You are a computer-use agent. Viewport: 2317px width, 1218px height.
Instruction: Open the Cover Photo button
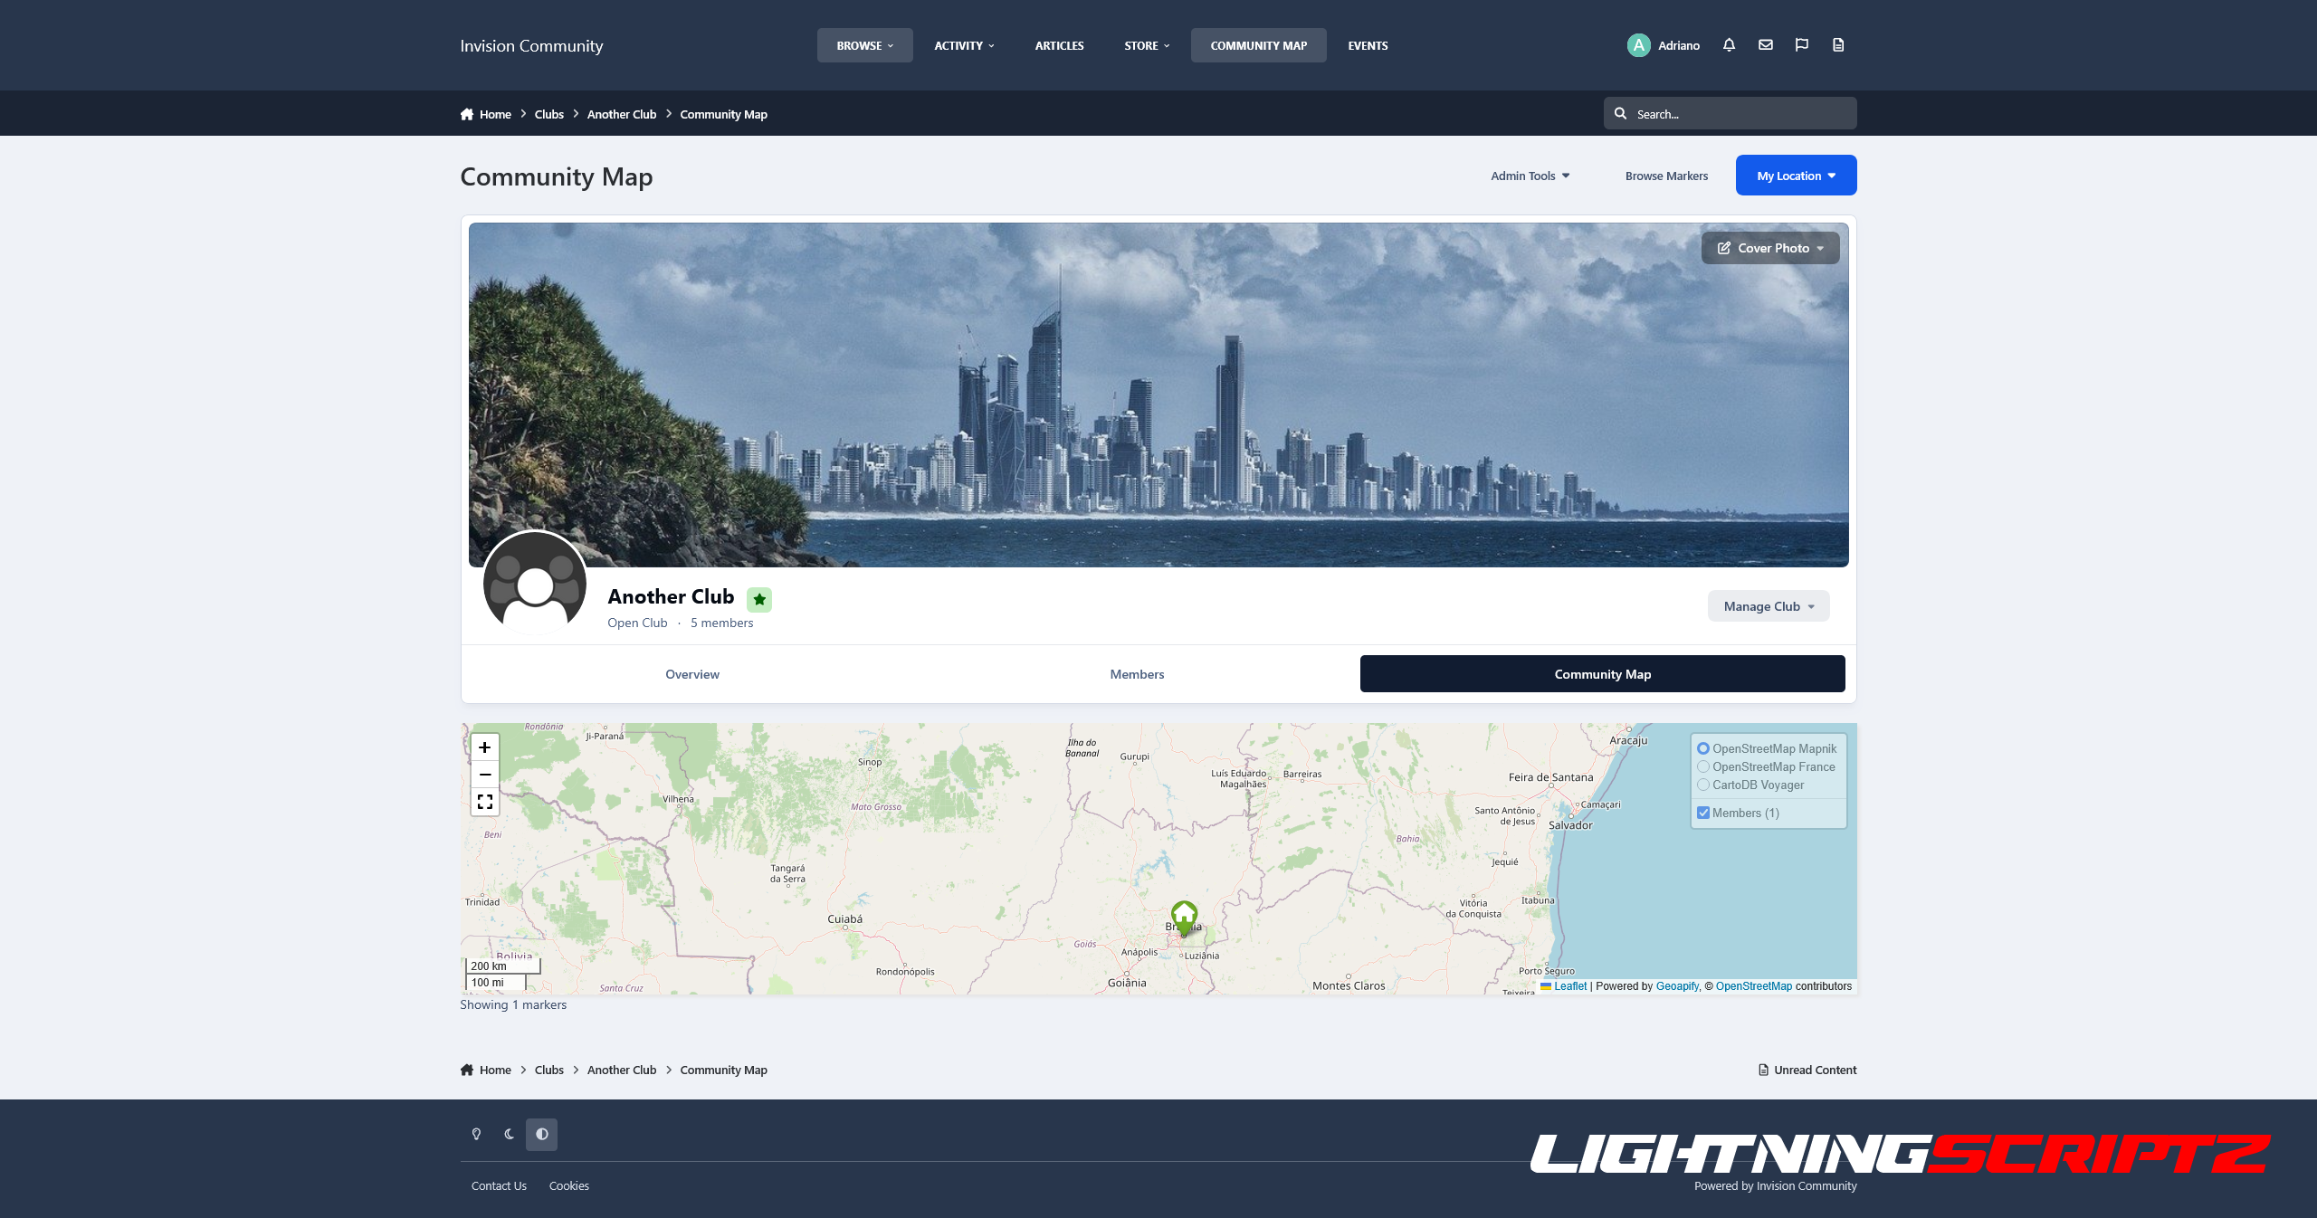point(1769,248)
